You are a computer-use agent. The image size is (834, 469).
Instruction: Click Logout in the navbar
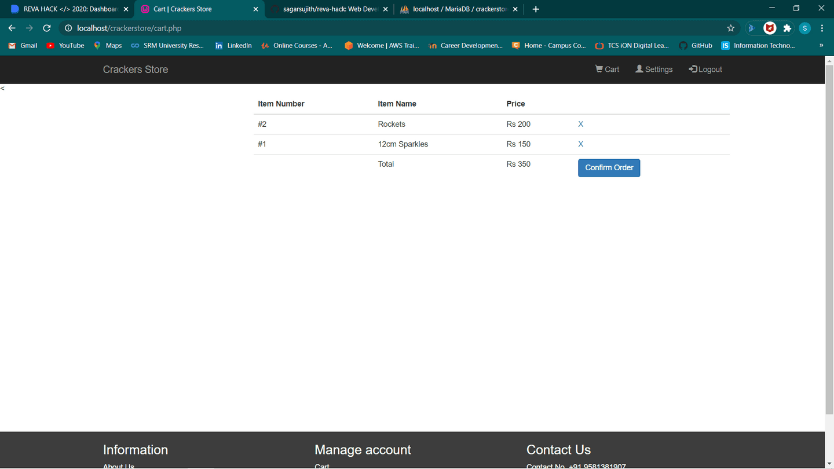pos(705,69)
